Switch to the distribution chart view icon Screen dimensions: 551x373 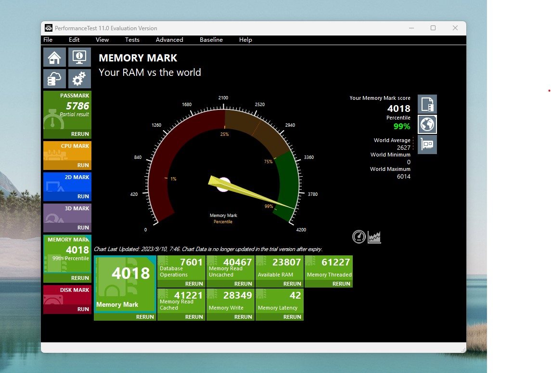pos(374,237)
